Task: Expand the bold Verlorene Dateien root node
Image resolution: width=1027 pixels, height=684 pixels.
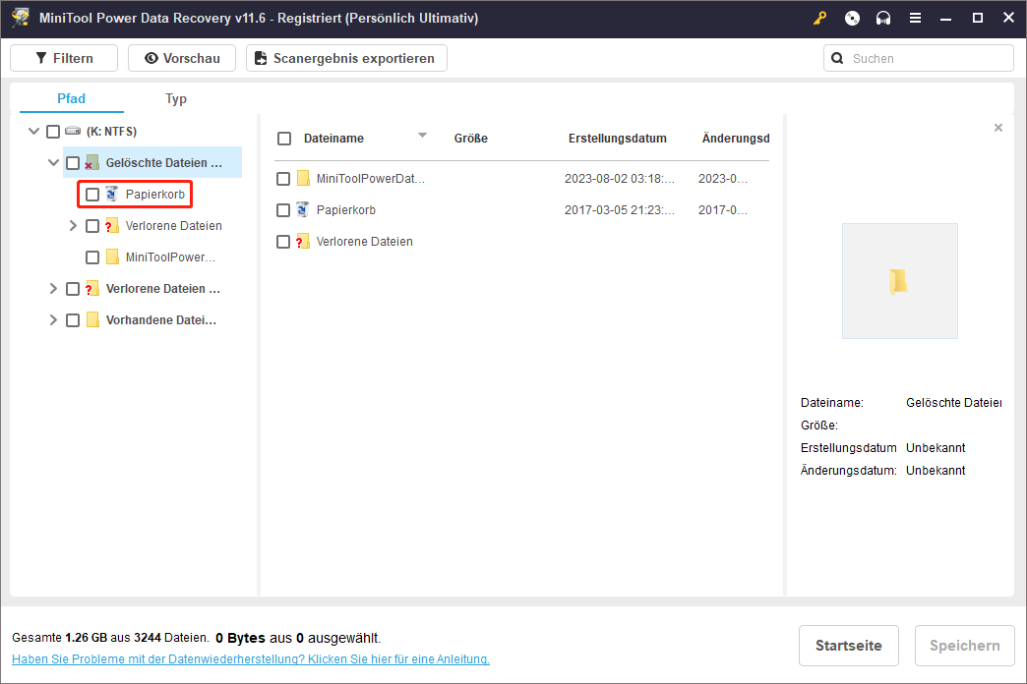Action: pos(53,289)
